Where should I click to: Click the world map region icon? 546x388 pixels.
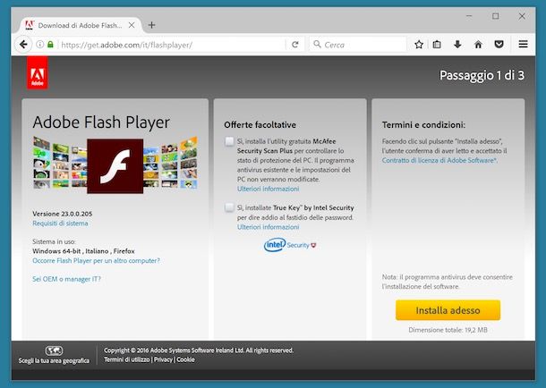pos(54,350)
